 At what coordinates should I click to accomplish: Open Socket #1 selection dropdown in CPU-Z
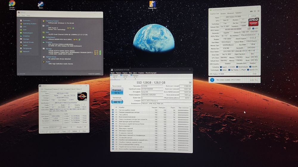point(55,128)
